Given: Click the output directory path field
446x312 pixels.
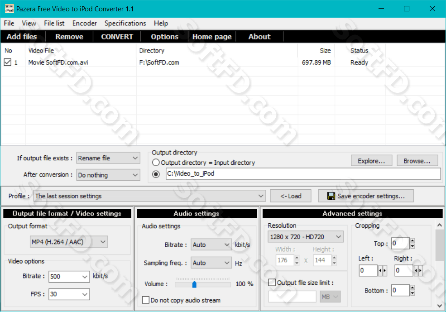Looking at the screenshot, I should click(x=303, y=174).
